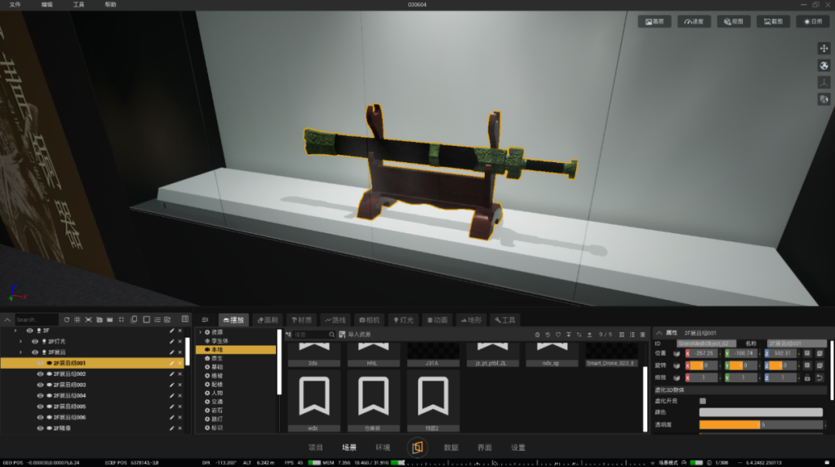Adjust the 透明度 transparency slider

tap(761, 425)
